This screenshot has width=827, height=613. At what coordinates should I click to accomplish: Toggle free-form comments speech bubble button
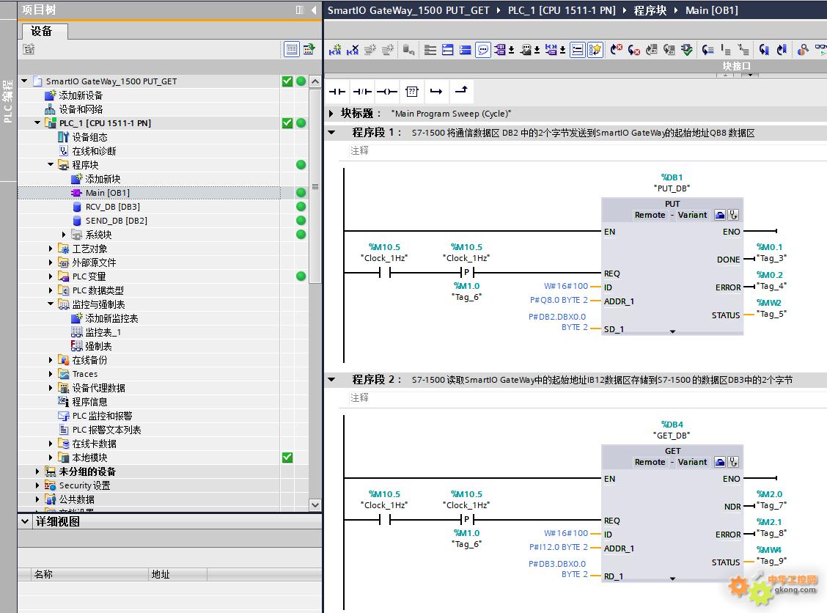tap(482, 50)
